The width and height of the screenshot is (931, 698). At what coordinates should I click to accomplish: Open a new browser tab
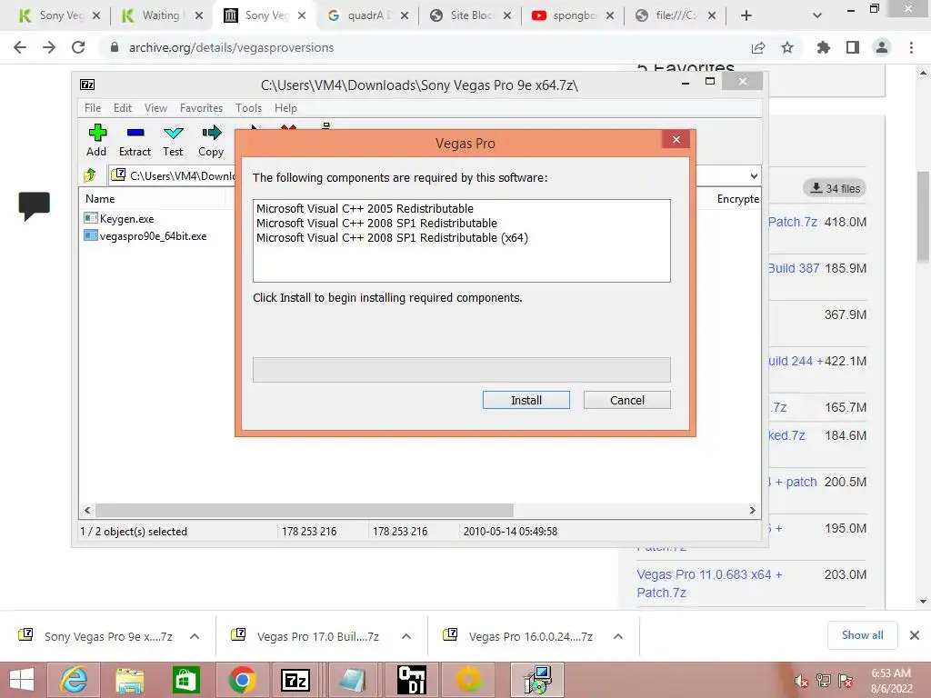(746, 15)
